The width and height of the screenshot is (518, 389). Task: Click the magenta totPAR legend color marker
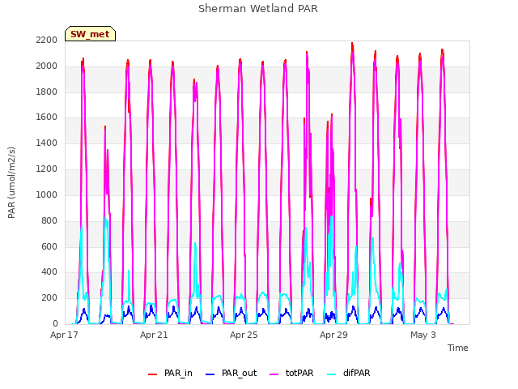pos(274,374)
